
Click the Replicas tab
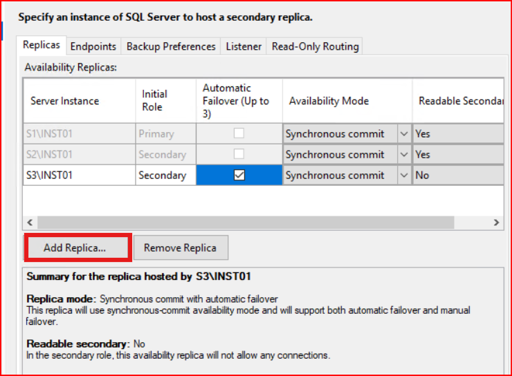[x=42, y=46]
